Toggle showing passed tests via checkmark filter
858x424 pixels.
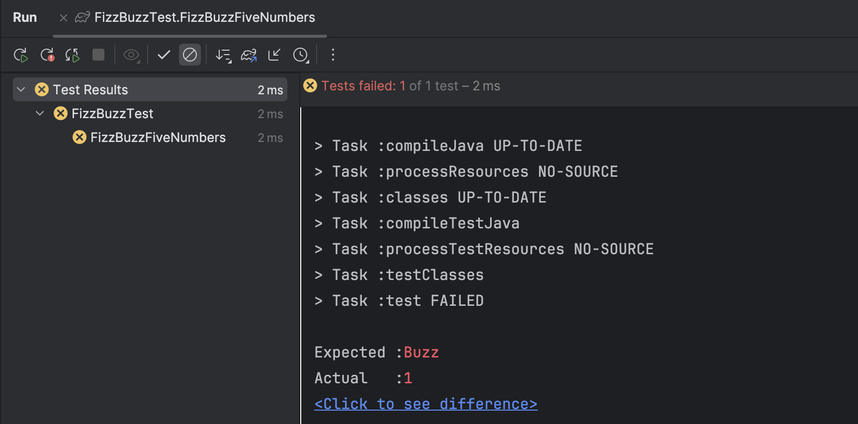click(164, 55)
